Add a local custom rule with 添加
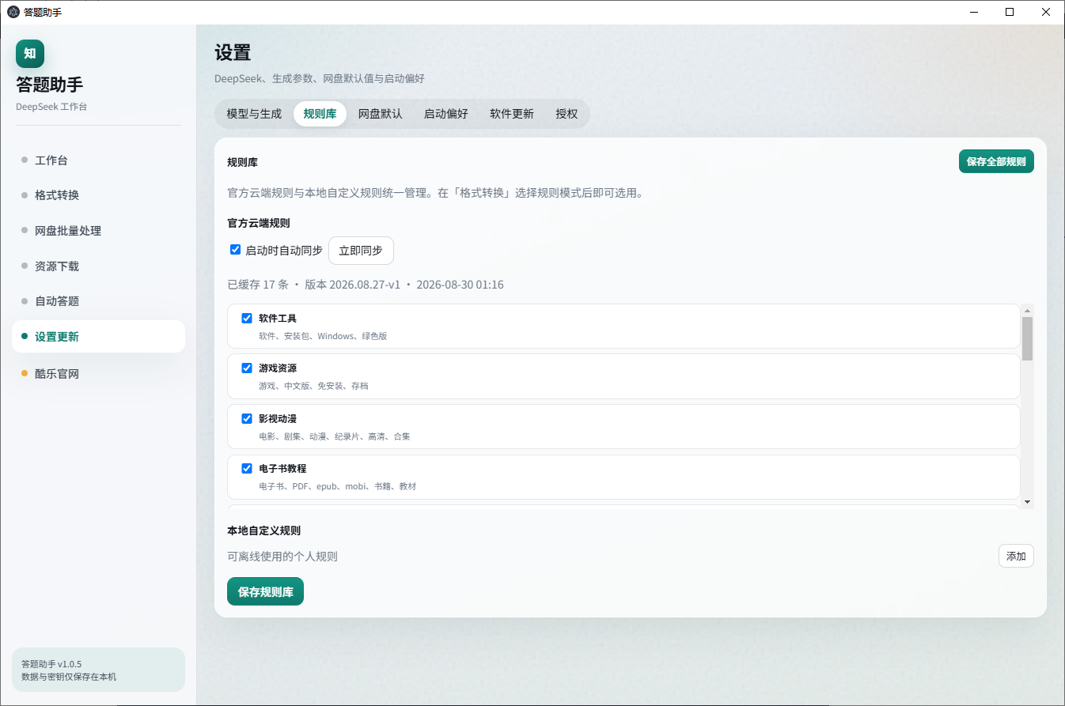 coord(1016,557)
